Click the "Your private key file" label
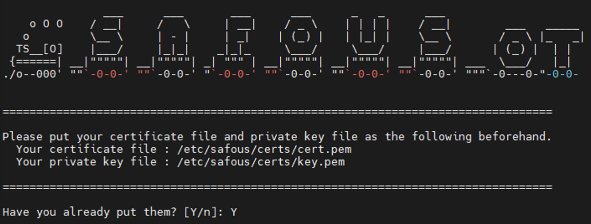591x224 pixels. coord(86,162)
